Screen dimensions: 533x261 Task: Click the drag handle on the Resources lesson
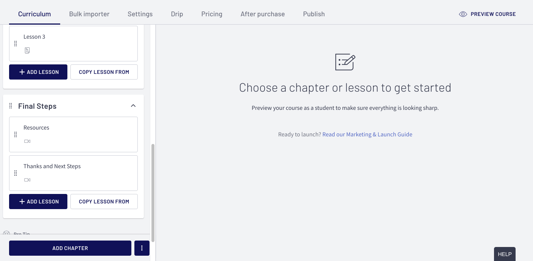(x=16, y=134)
